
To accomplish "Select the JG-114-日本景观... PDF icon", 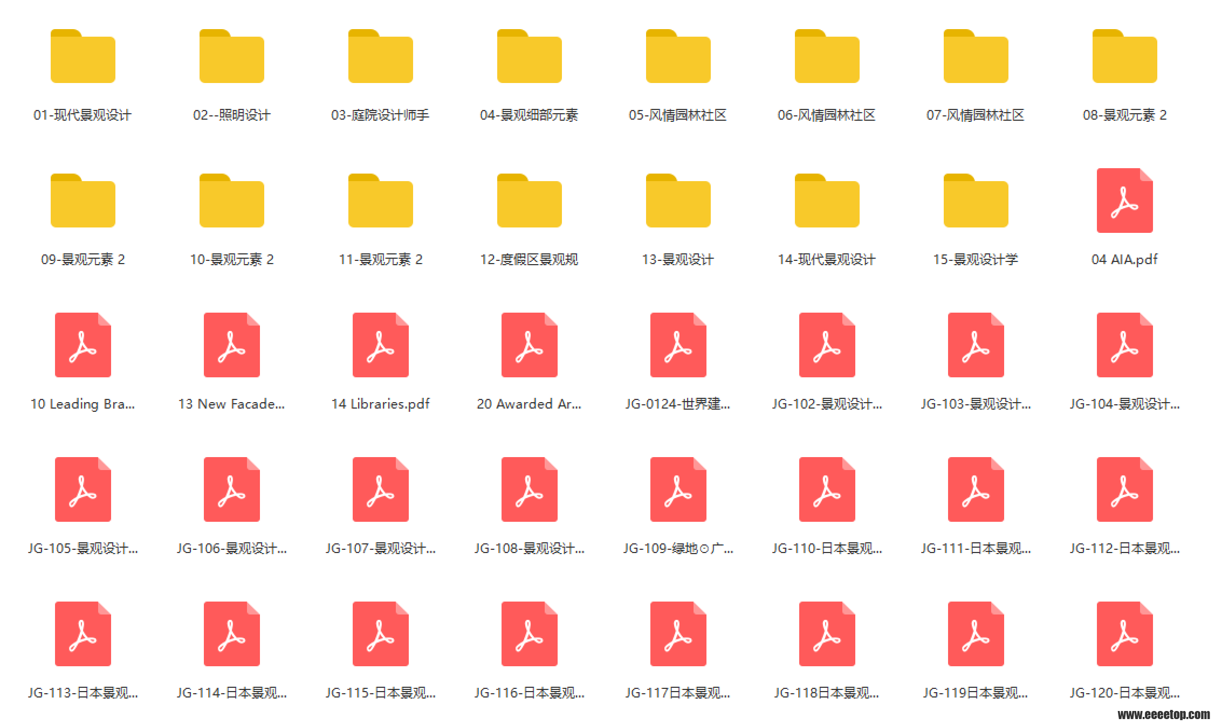I will tap(231, 634).
